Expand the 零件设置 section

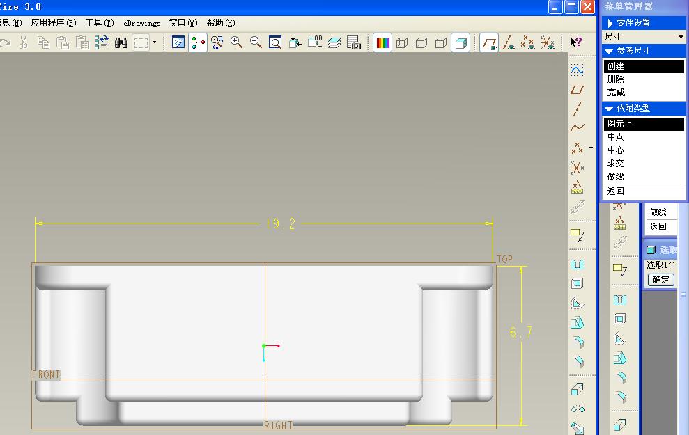pos(644,23)
